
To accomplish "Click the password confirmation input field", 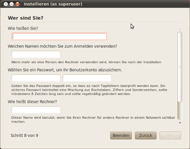I will [x=87, y=78].
